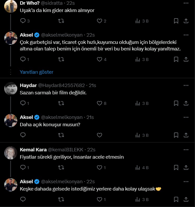Share Dr Who?'s tweet
This screenshot has width=195, height=207.
(186, 21)
